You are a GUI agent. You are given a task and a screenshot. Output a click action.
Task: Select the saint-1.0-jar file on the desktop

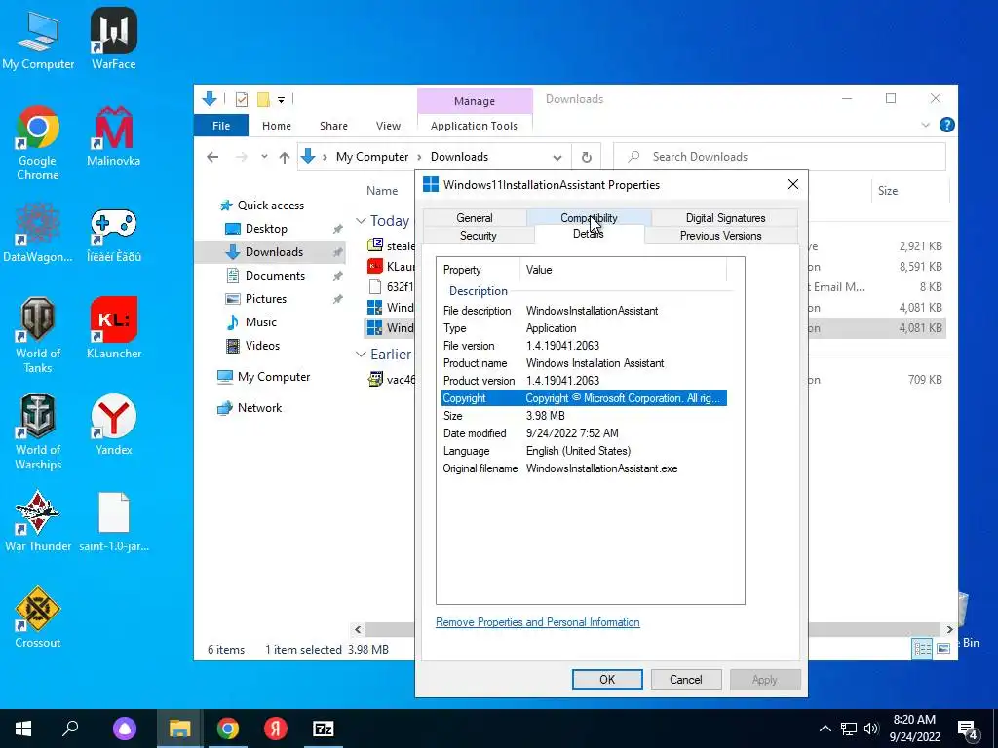pyautogui.click(x=113, y=521)
